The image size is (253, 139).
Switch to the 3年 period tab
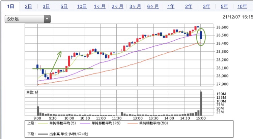coord(206,7)
